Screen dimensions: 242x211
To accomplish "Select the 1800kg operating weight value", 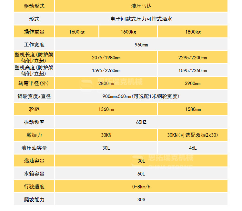I will click(x=193, y=32).
